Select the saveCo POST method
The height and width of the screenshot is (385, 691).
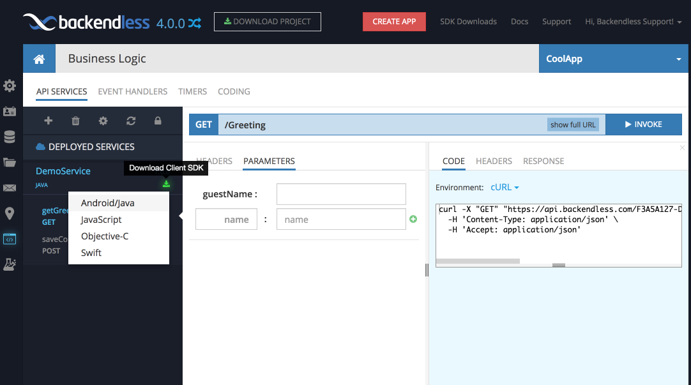(x=55, y=245)
